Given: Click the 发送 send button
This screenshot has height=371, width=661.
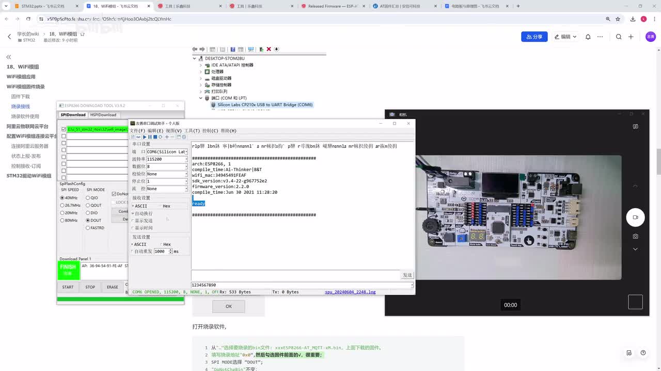Looking at the screenshot, I should pos(407,275).
